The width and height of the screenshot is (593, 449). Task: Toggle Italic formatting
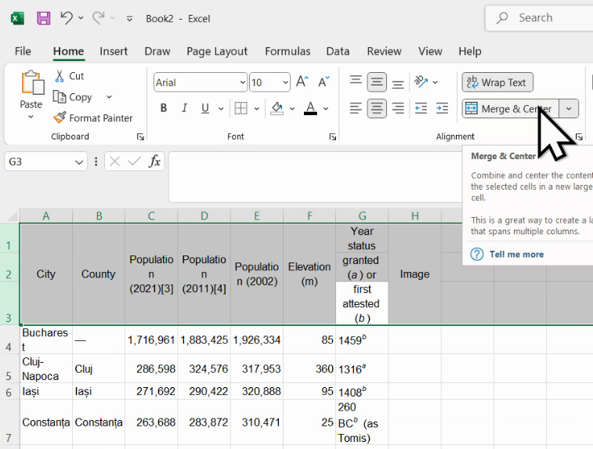pyautogui.click(x=185, y=108)
